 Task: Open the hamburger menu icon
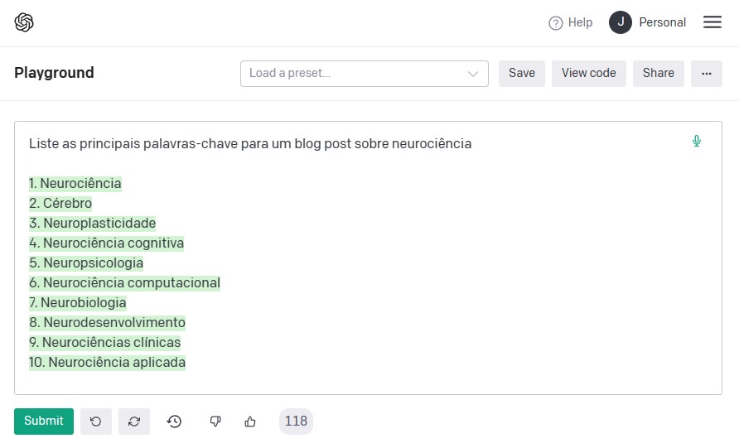coord(712,22)
